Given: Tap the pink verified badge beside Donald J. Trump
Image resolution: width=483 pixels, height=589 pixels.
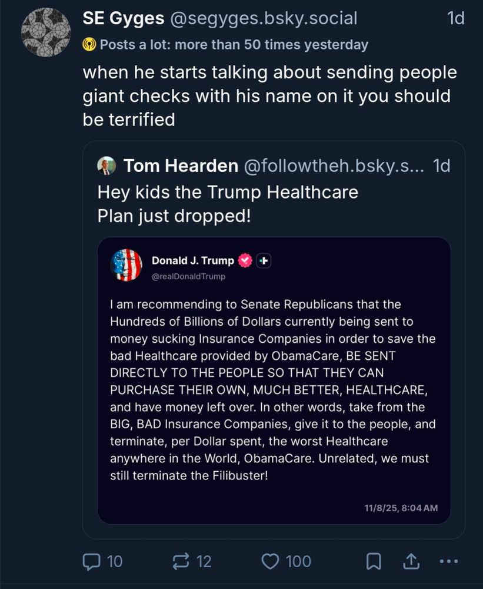Looking at the screenshot, I should 246,260.
